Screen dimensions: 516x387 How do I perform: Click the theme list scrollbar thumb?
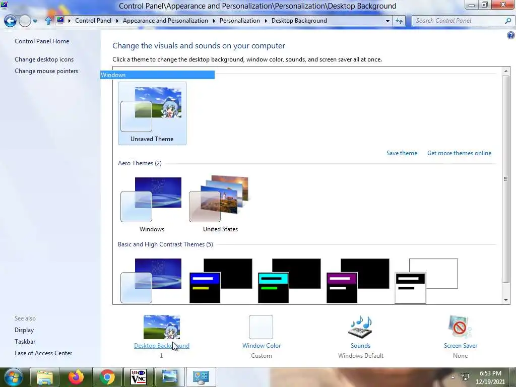pyautogui.click(x=506, y=179)
